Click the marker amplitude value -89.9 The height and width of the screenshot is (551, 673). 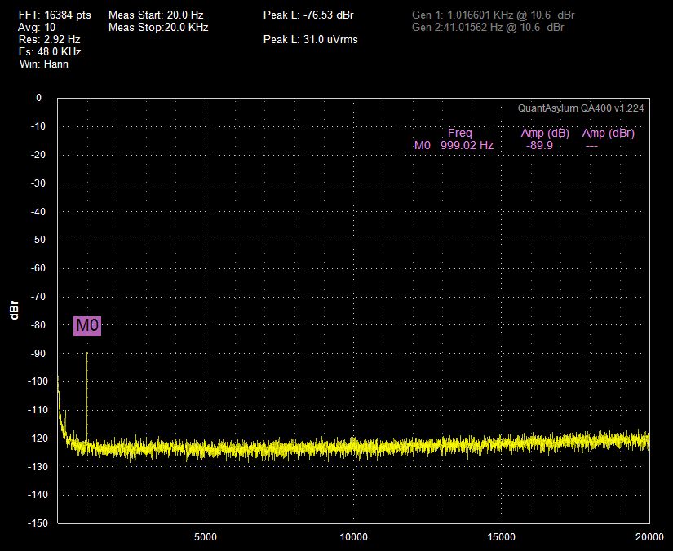tap(539, 145)
